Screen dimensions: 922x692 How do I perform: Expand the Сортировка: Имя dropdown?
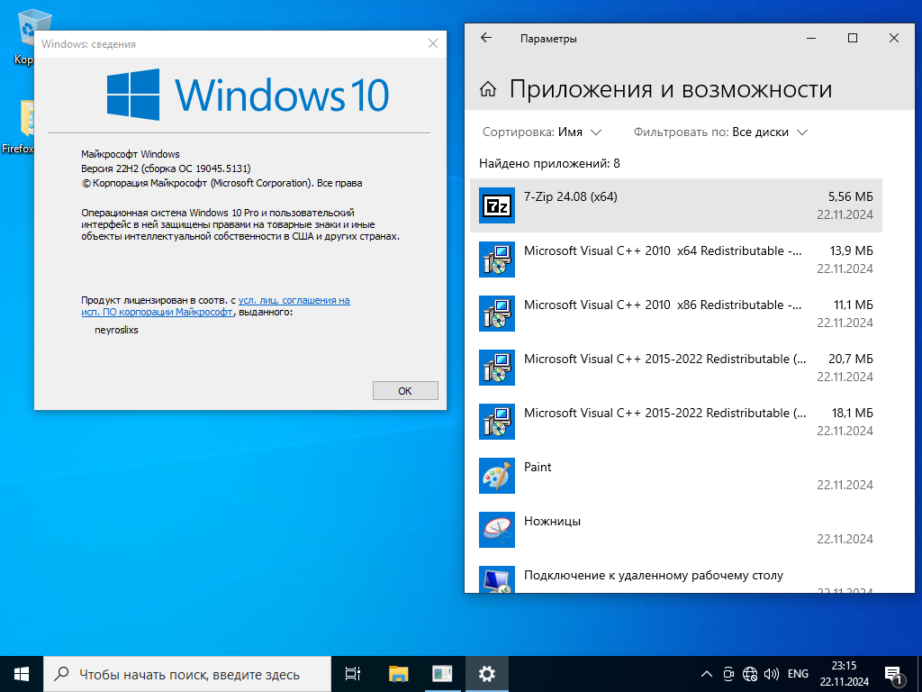coord(542,132)
